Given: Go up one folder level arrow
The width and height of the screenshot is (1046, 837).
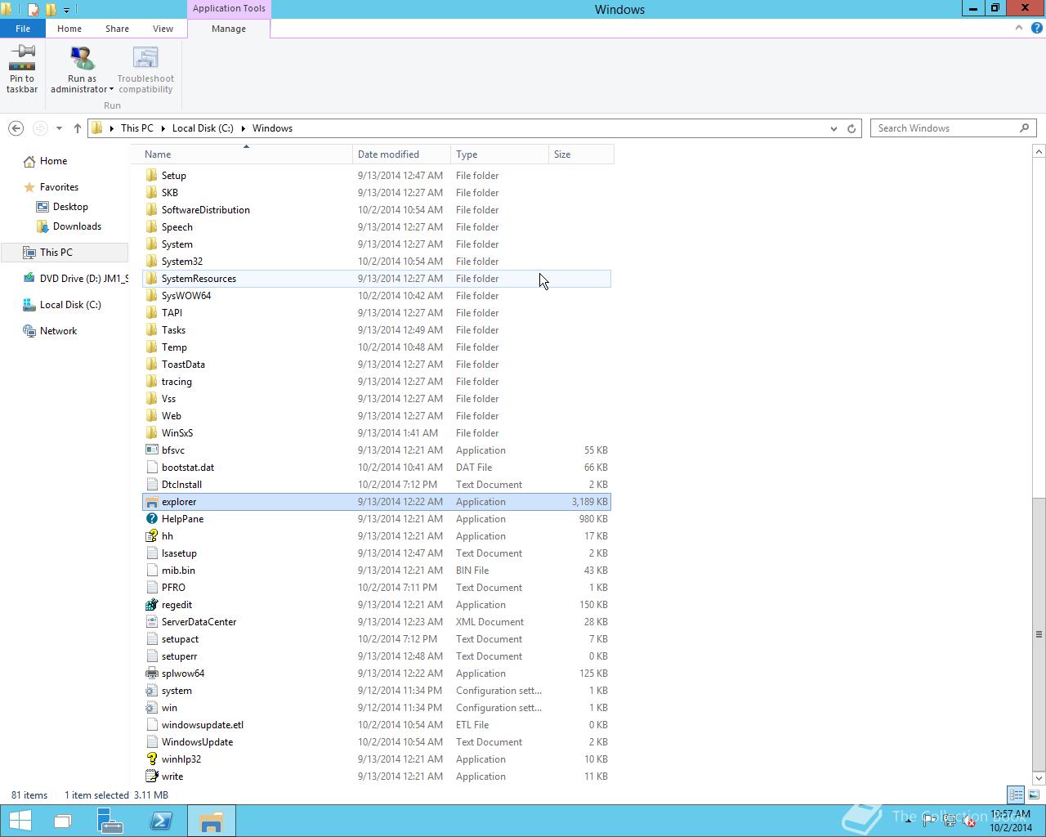Looking at the screenshot, I should pyautogui.click(x=78, y=128).
